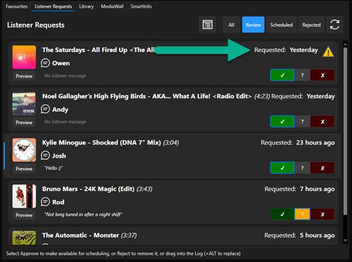The width and height of the screenshot is (352, 262).
Task: Preview The Saturdays track
Action: (x=24, y=76)
